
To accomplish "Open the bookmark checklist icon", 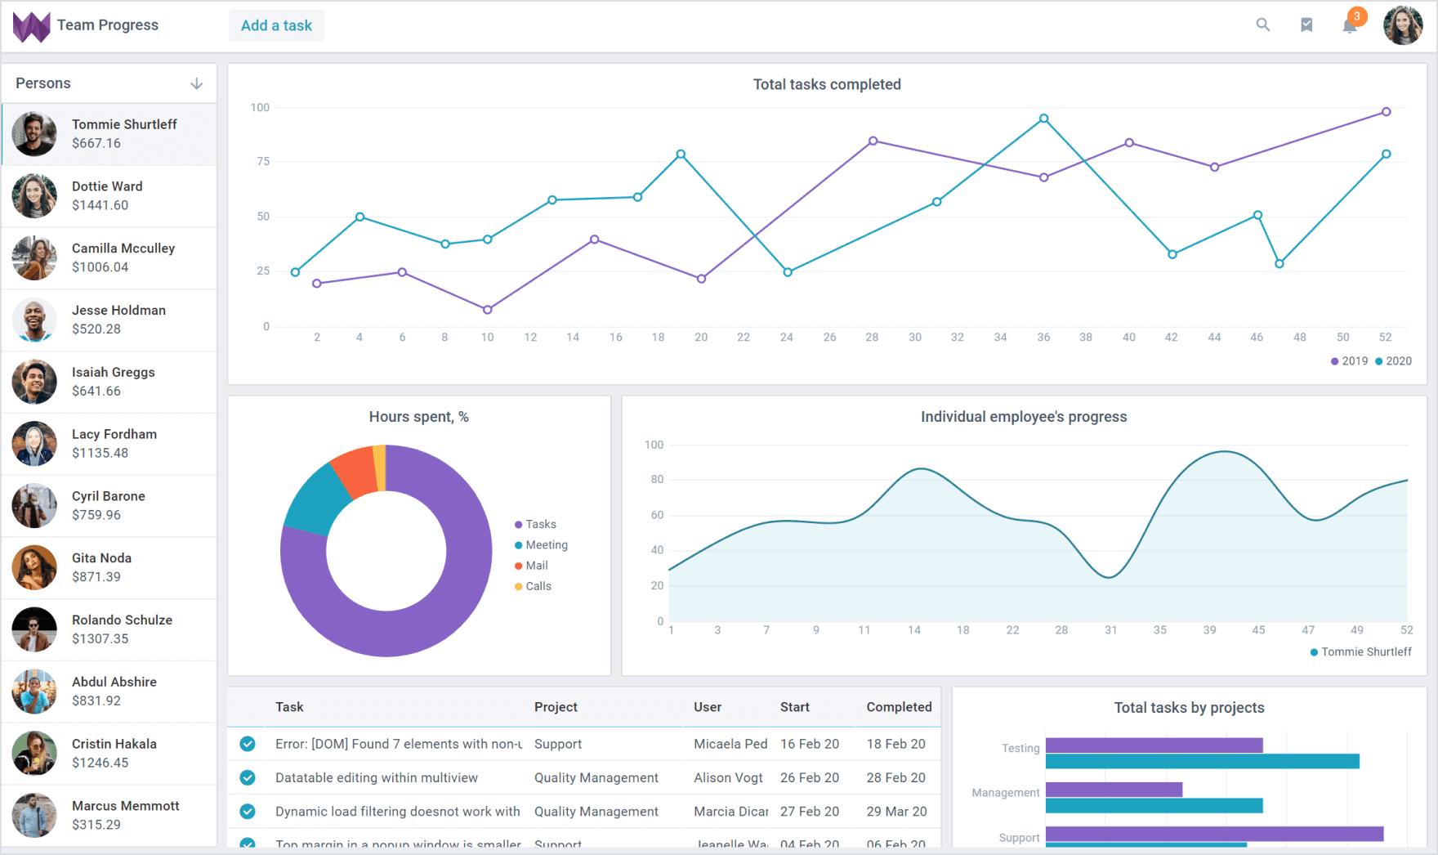I will click(x=1306, y=25).
